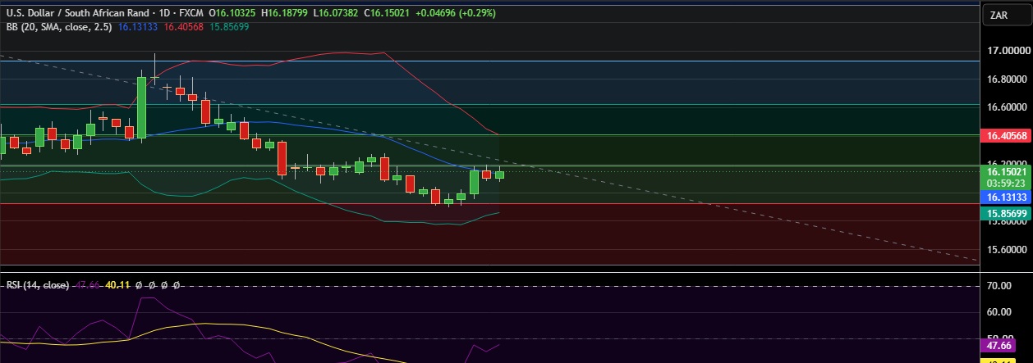Click the change value +0.04696 (+0.29%)
Image resolution: width=1033 pixels, height=363 pixels.
click(x=457, y=14)
